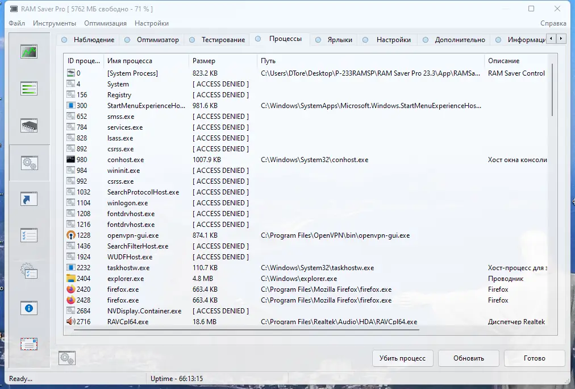The image size is (575, 389).
Task: Switch to the Ярлыки tab label
Action: pos(340,40)
